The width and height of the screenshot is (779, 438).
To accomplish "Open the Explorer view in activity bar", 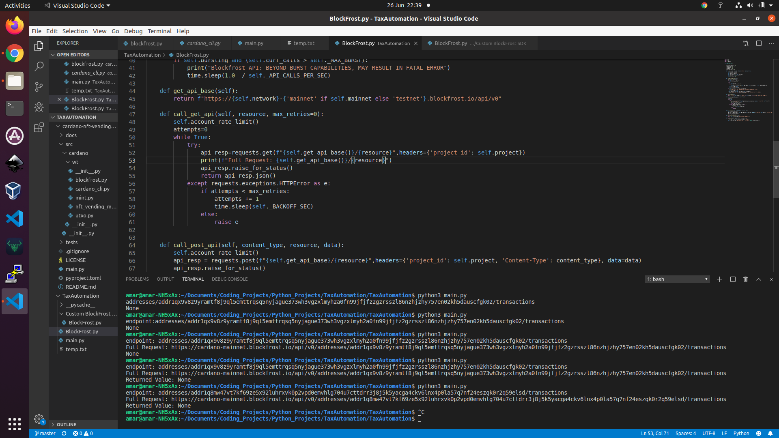I will [x=39, y=46].
